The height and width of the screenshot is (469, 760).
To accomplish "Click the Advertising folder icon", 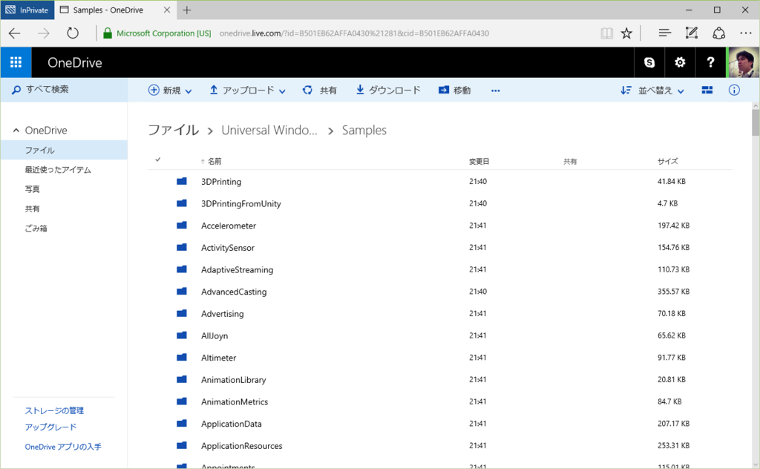I will click(182, 313).
